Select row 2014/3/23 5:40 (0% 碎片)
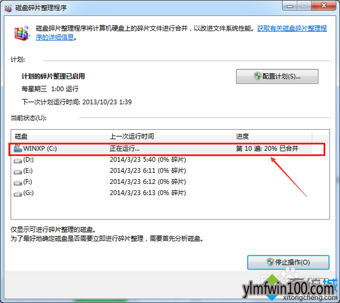The width and height of the screenshot is (340, 303). [148, 160]
